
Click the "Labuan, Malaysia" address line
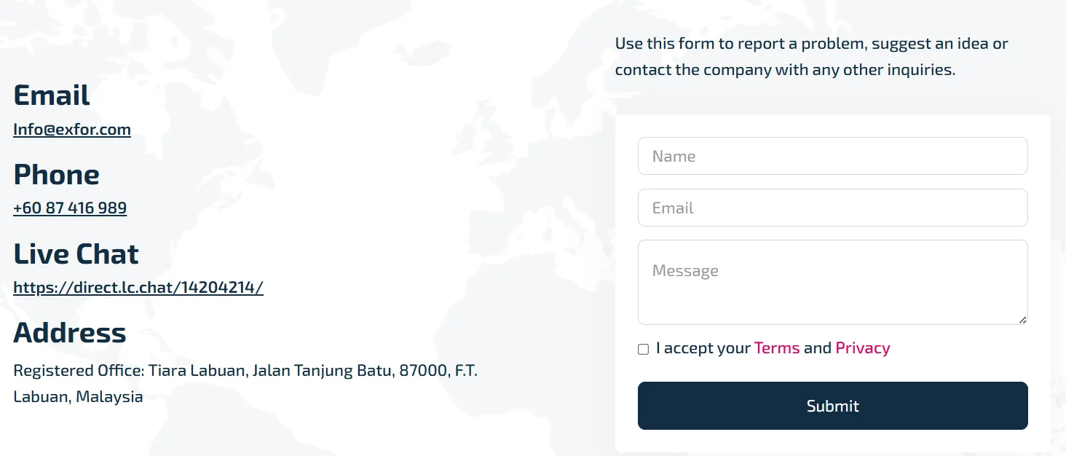tap(78, 397)
